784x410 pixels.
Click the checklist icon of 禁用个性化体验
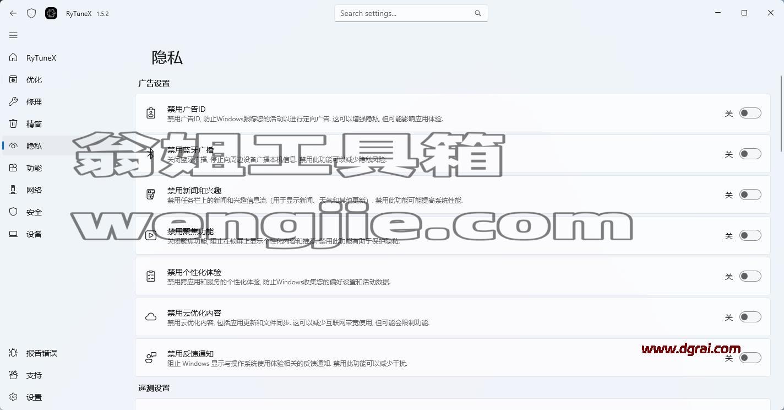pos(151,276)
